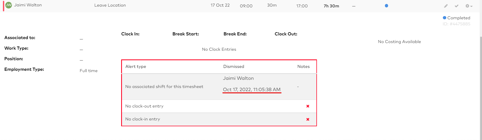Click the 17:00 end time
The height and width of the screenshot is (140, 482).
pos(302,6)
